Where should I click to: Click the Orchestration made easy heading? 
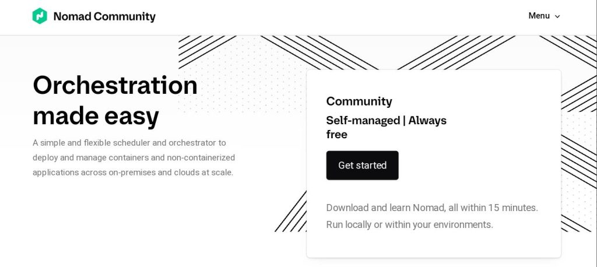pos(115,100)
